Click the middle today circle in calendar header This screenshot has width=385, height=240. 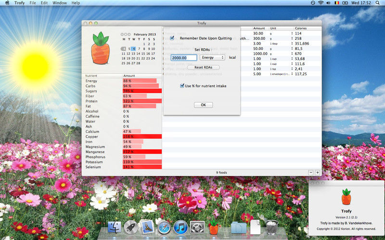(126, 35)
